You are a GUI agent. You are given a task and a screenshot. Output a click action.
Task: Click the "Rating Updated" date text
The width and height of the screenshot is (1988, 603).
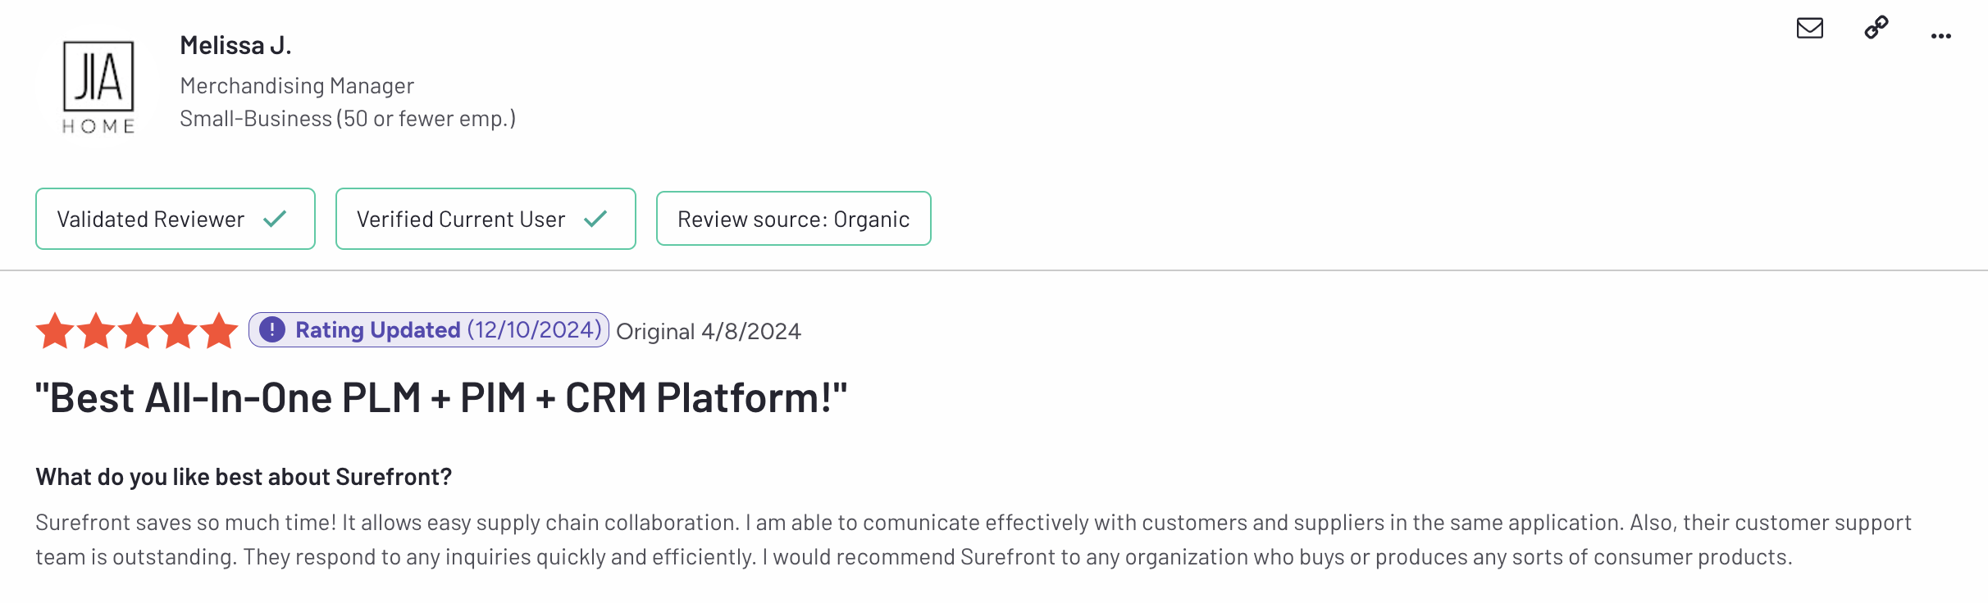(x=534, y=330)
